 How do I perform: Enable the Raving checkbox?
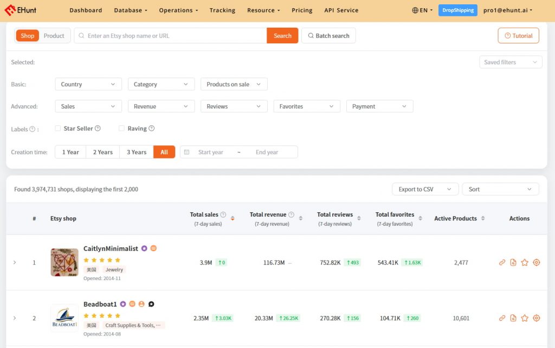click(x=121, y=128)
